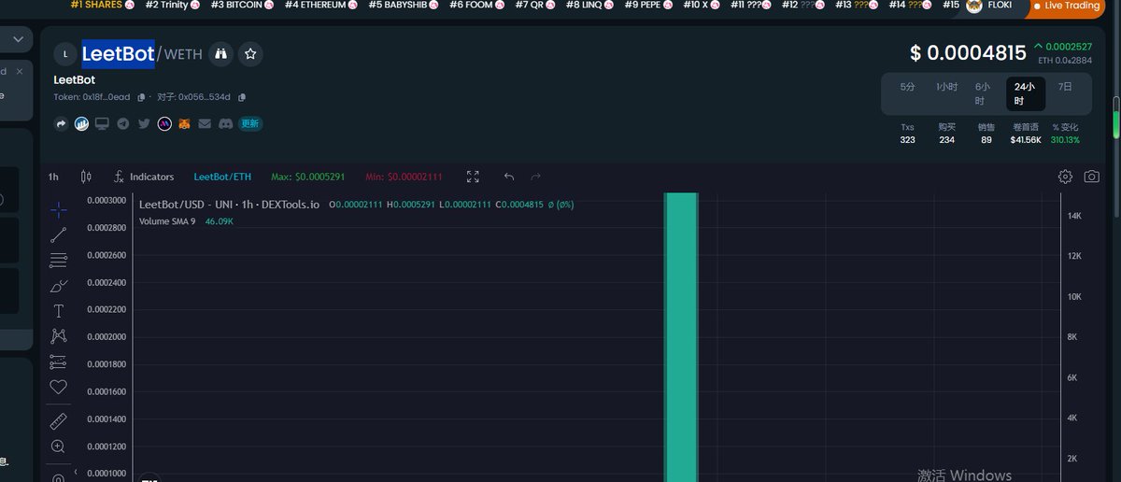Click the LeetBot L token logo
This screenshot has width=1121, height=482.
[64, 54]
